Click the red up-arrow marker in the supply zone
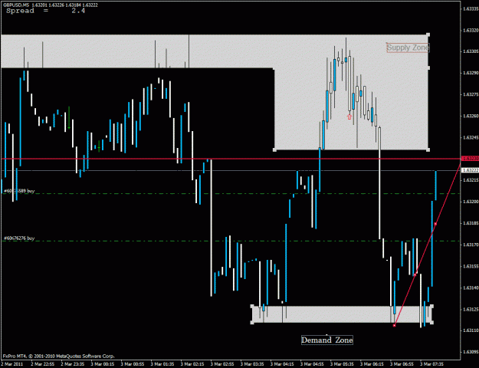The image size is (479, 368). (349, 117)
